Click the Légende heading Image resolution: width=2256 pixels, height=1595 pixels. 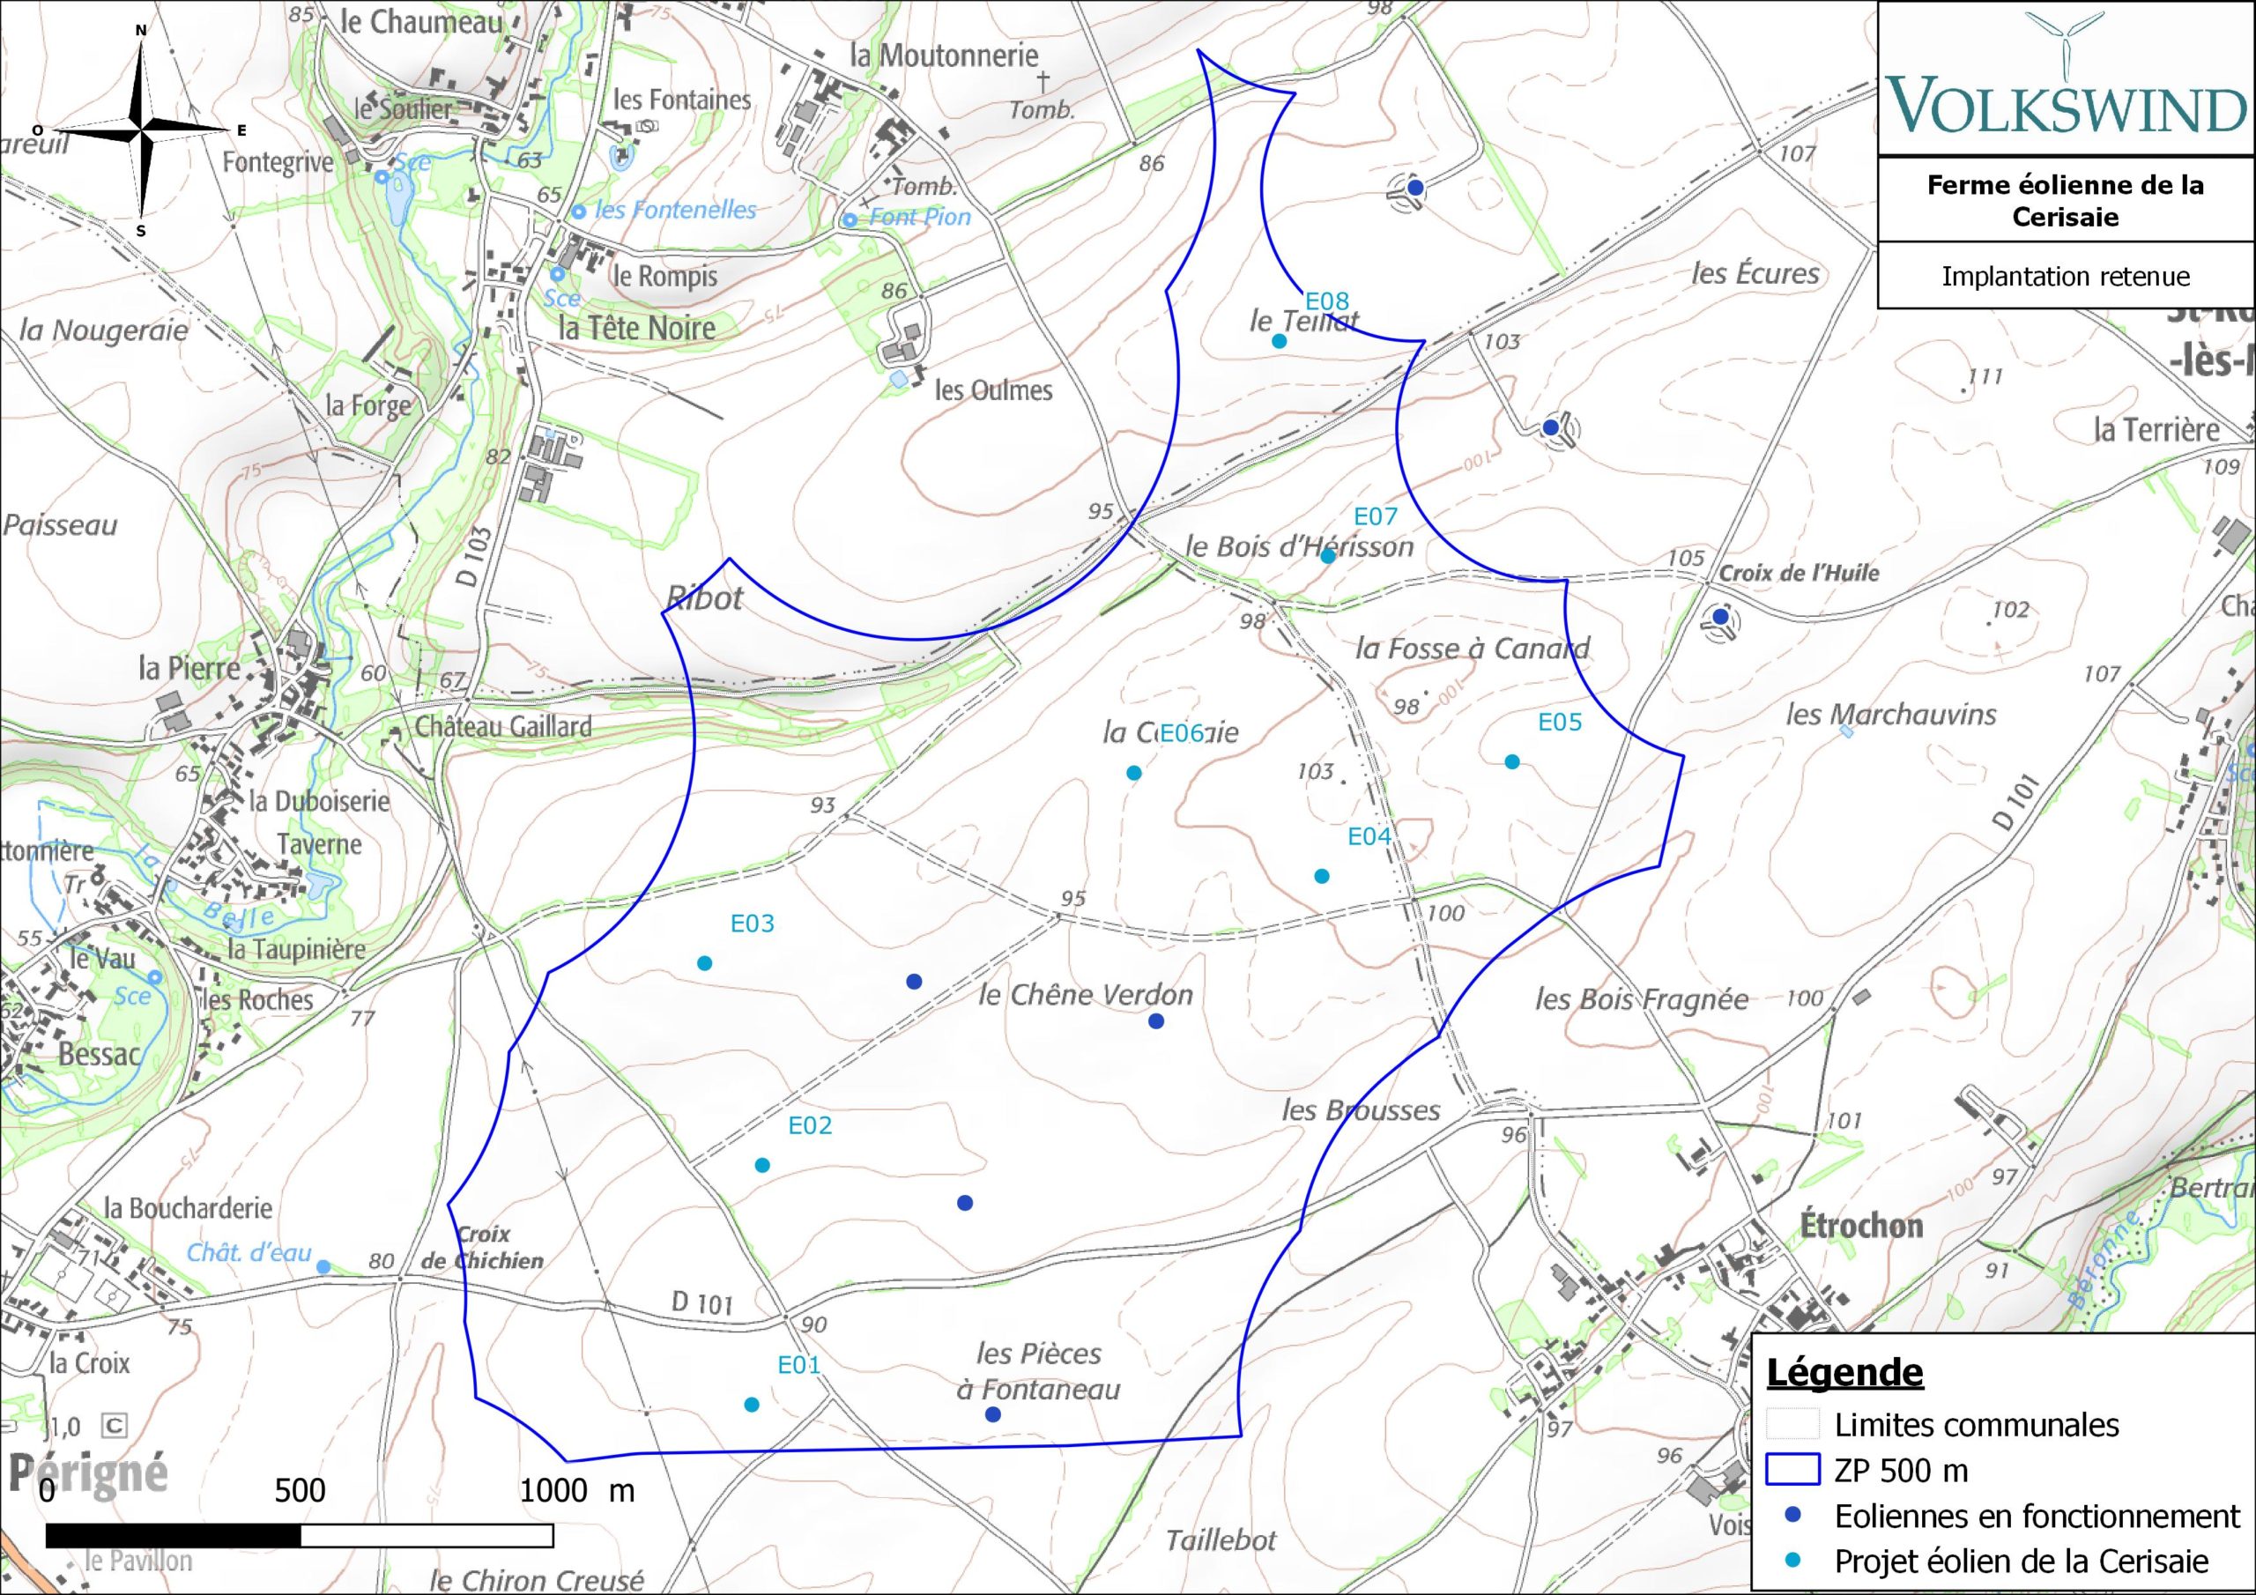pyautogui.click(x=1844, y=1372)
